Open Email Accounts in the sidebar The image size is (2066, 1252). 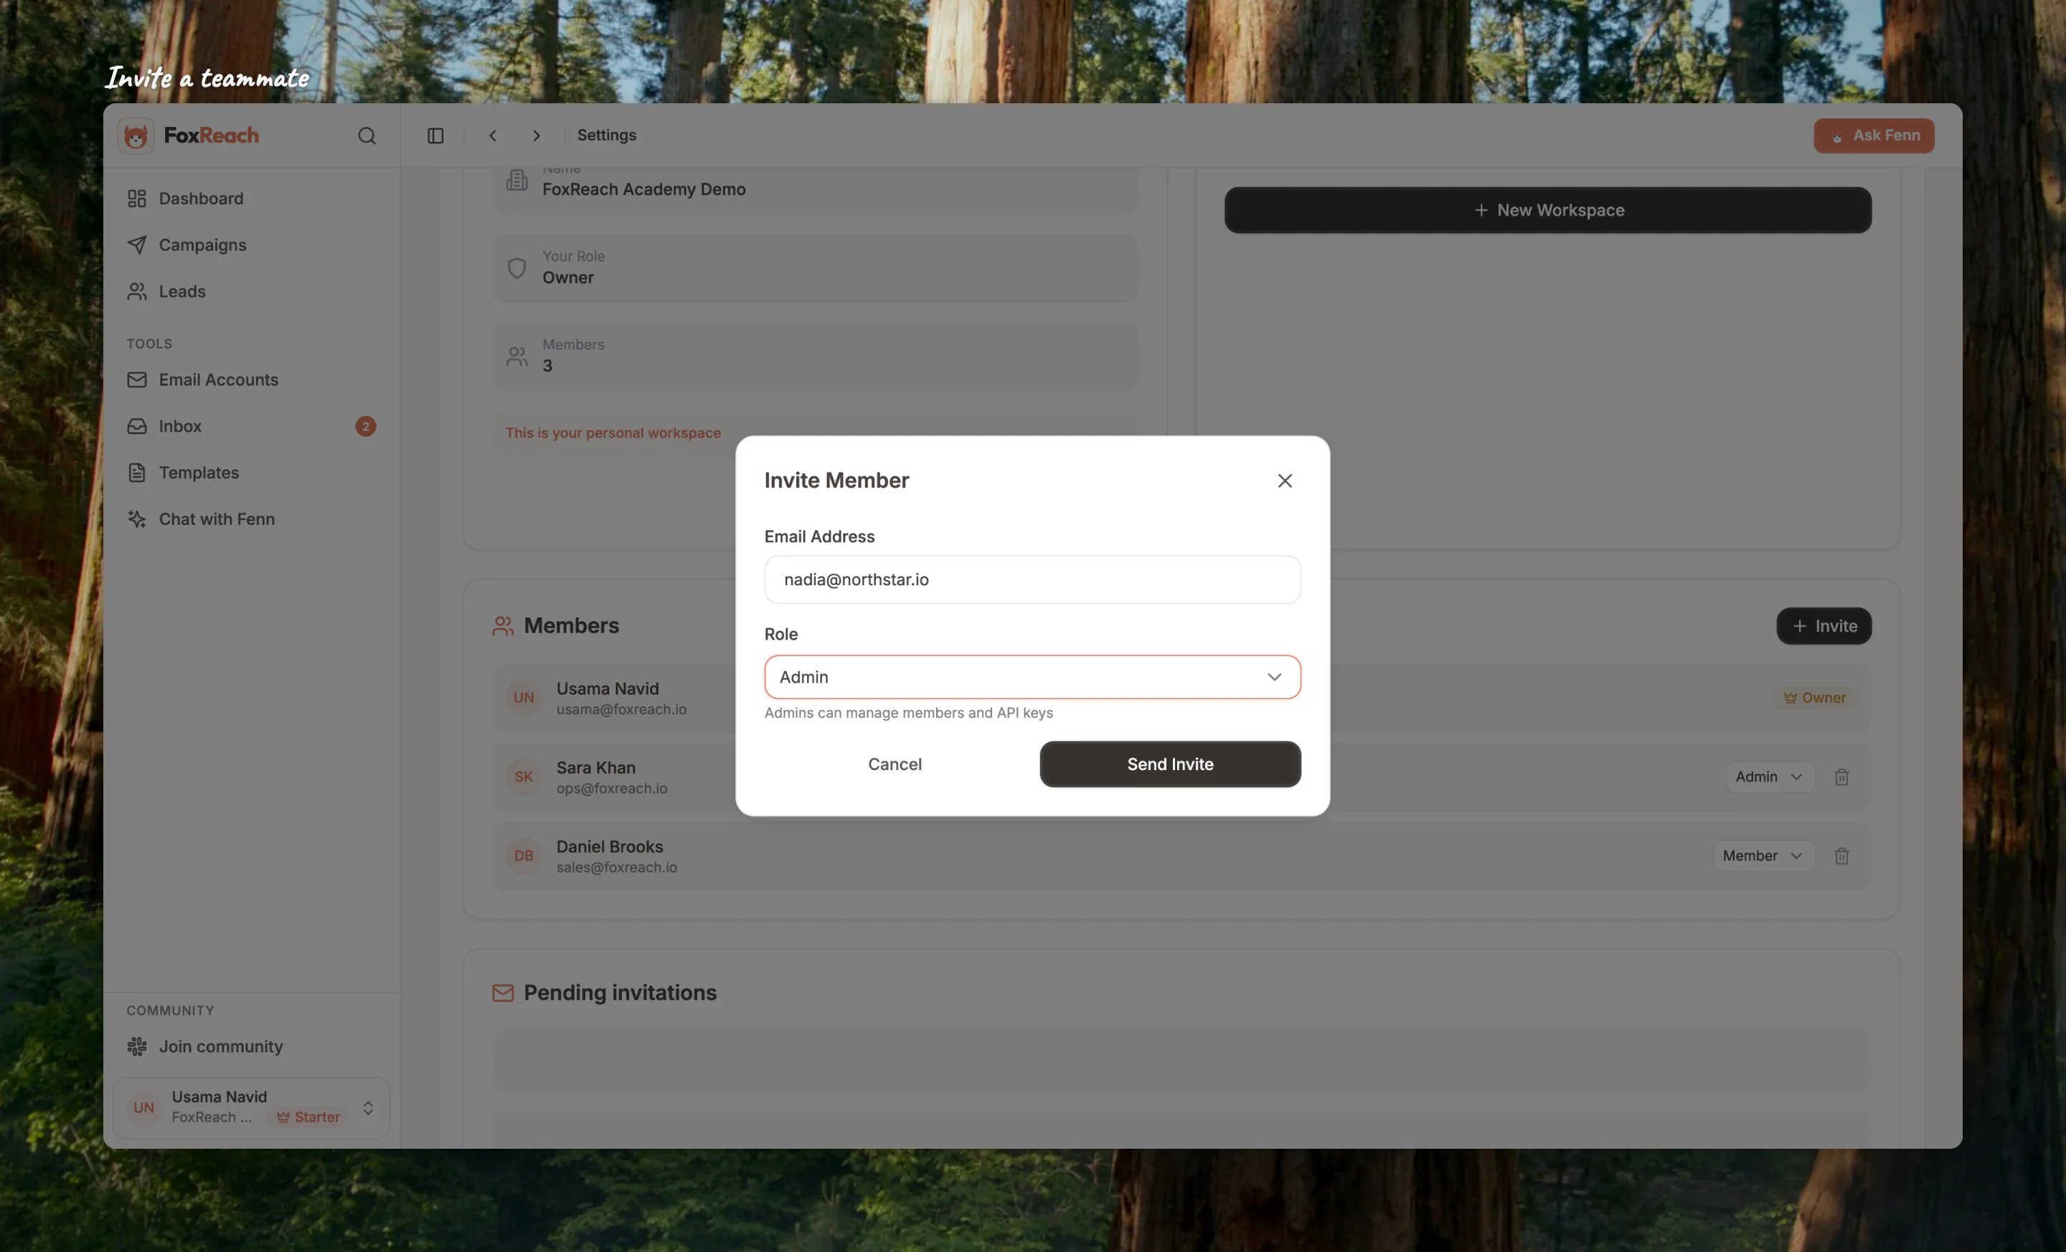[x=252, y=379]
